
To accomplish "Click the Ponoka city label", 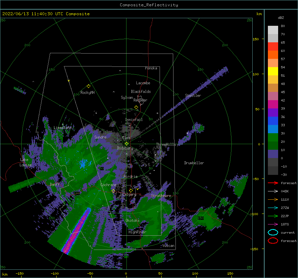I will click(151, 68).
